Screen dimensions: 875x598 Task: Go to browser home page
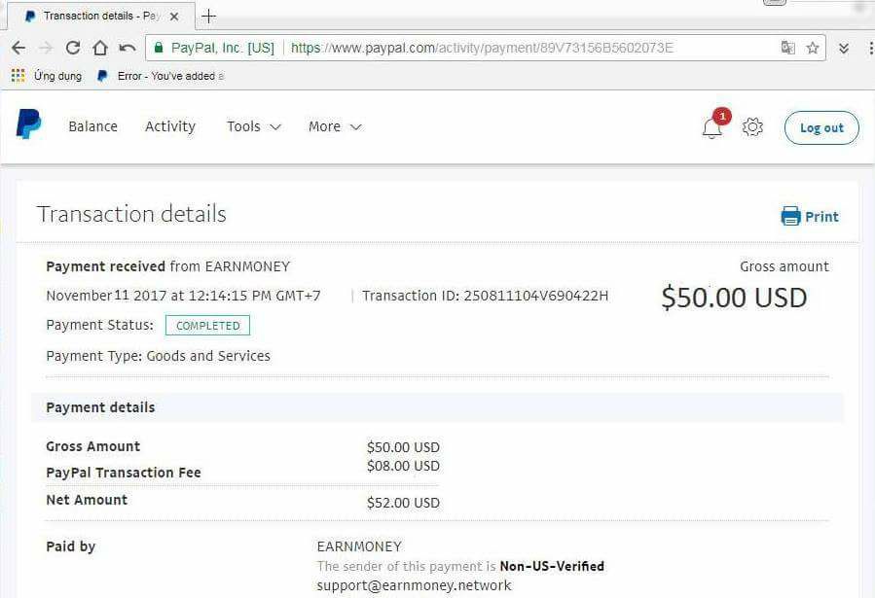click(x=99, y=48)
